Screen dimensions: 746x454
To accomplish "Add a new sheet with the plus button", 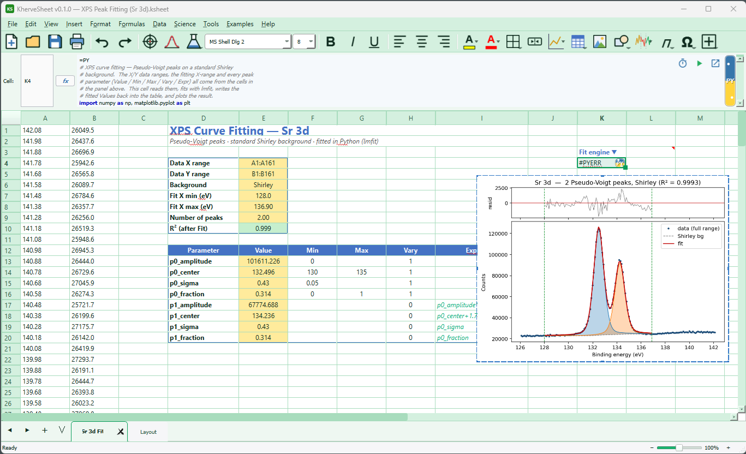I will point(45,430).
